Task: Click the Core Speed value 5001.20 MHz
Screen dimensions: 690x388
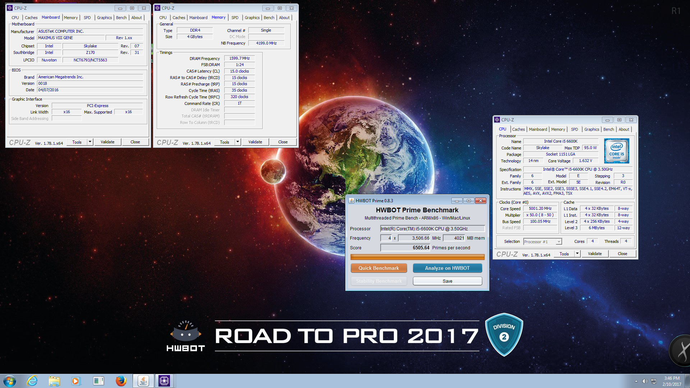Action: [x=540, y=208]
